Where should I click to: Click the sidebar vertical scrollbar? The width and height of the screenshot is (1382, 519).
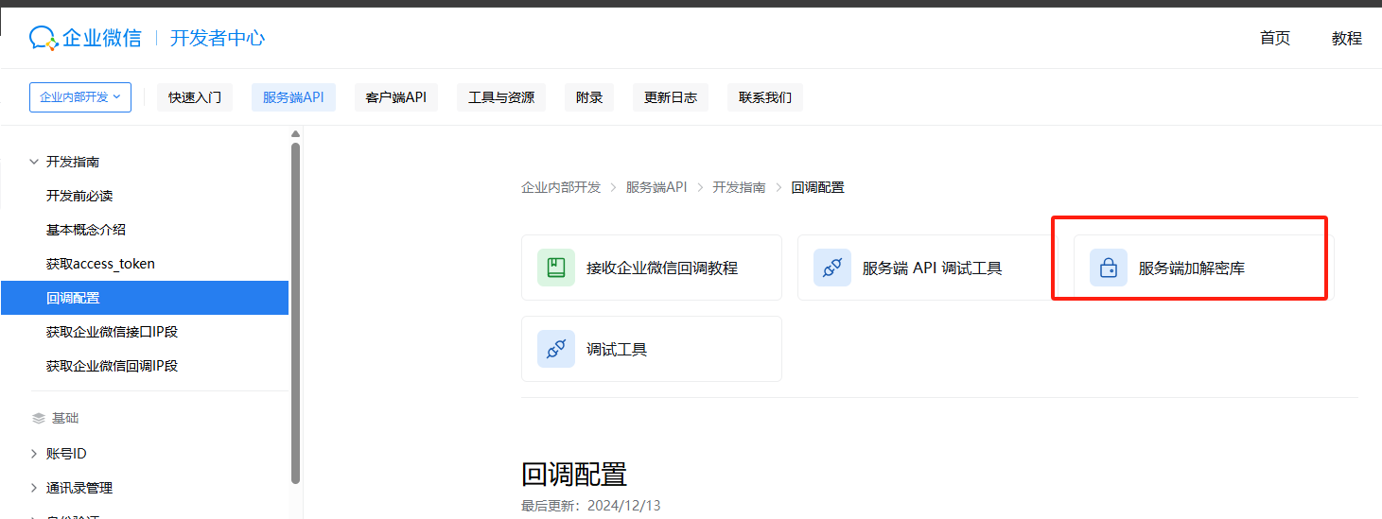coord(295,312)
